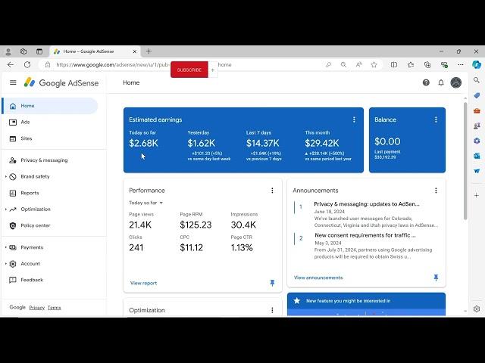Image resolution: width=485 pixels, height=363 pixels.
Task: Select Home in the sidebar
Action: tap(50, 106)
